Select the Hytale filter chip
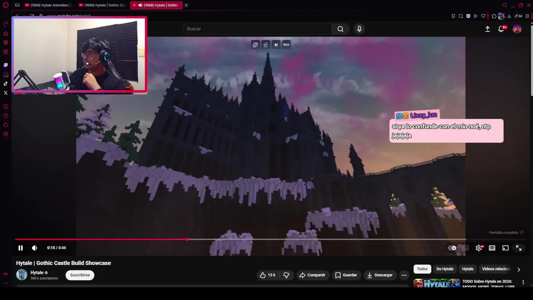Viewport: 533px width, 300px height. point(468,269)
